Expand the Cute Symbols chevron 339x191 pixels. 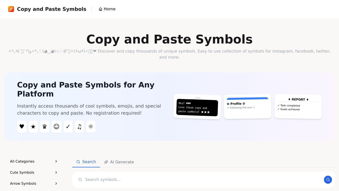pyautogui.click(x=56, y=172)
